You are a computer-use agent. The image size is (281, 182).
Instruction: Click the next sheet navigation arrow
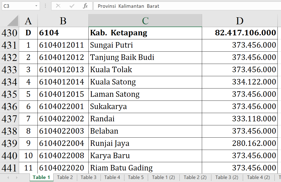click(x=17, y=177)
